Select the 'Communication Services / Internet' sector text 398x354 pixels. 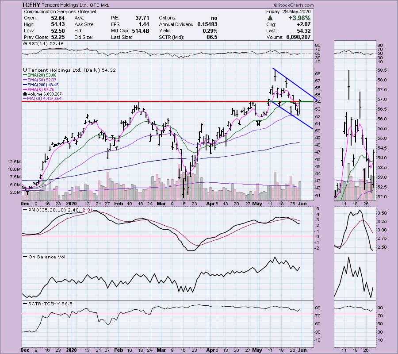pos(60,12)
